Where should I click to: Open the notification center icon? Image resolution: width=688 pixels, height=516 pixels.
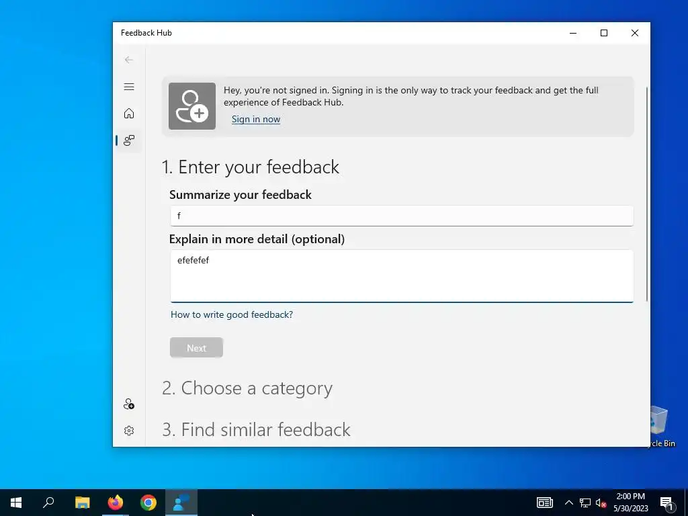coord(666,503)
